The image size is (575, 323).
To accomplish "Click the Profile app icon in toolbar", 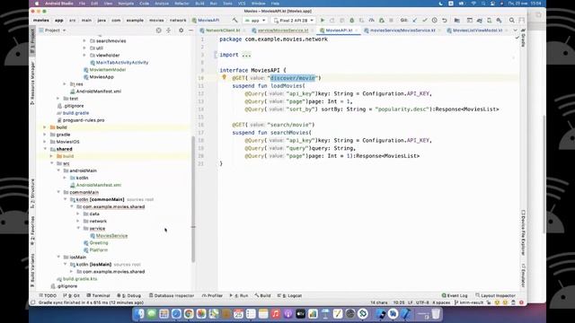I will 371,20.
